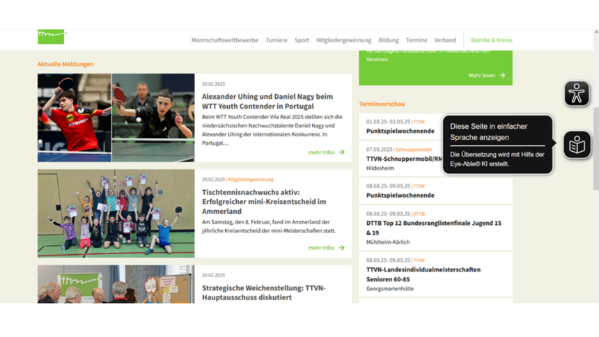Toggle the simple language book icon
Image resolution: width=599 pixels, height=337 pixels.
[x=577, y=145]
